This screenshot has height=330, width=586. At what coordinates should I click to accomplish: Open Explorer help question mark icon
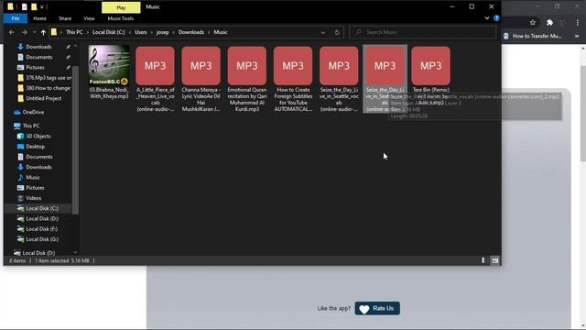[x=496, y=18]
